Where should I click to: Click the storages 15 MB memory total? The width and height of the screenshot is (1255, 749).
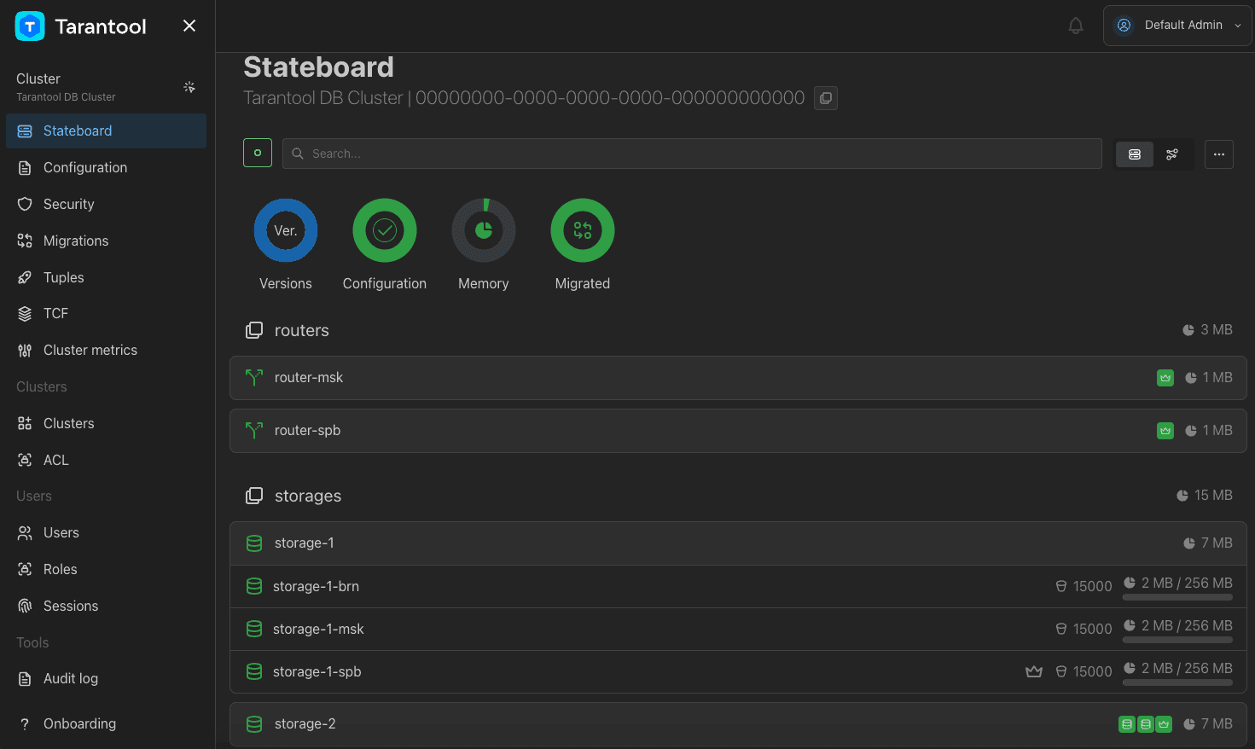point(1204,495)
